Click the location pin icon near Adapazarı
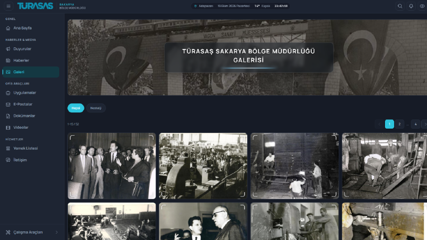 [x=195, y=6]
